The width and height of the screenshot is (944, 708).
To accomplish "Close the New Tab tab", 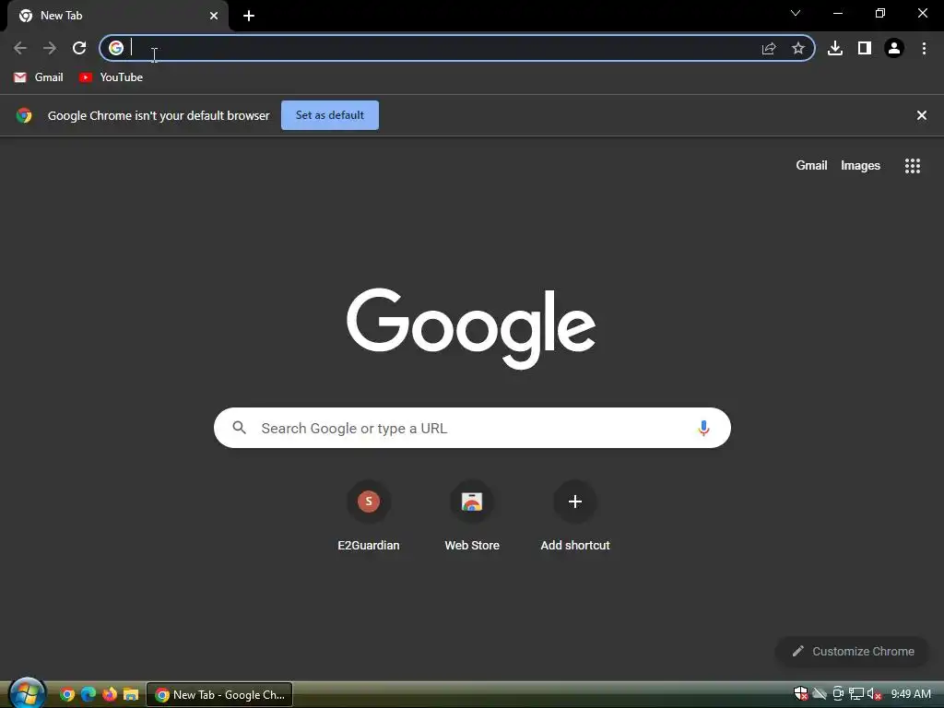I will (x=214, y=16).
